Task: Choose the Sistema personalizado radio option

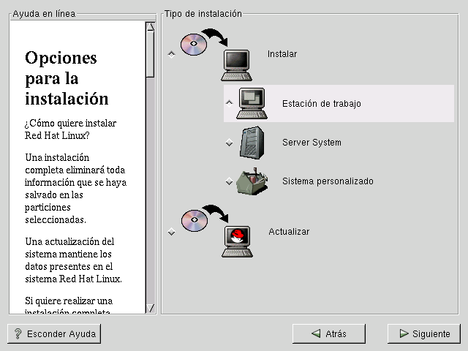Action: pos(230,181)
